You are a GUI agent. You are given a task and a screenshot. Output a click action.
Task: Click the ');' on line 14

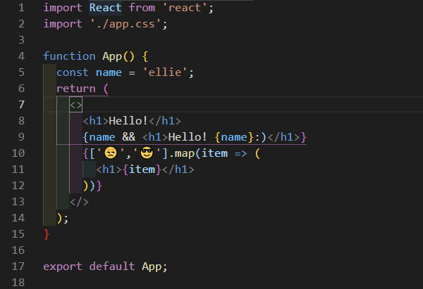click(x=63, y=218)
